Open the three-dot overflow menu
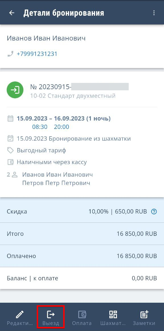This screenshot has height=331, width=164. tap(154, 13)
